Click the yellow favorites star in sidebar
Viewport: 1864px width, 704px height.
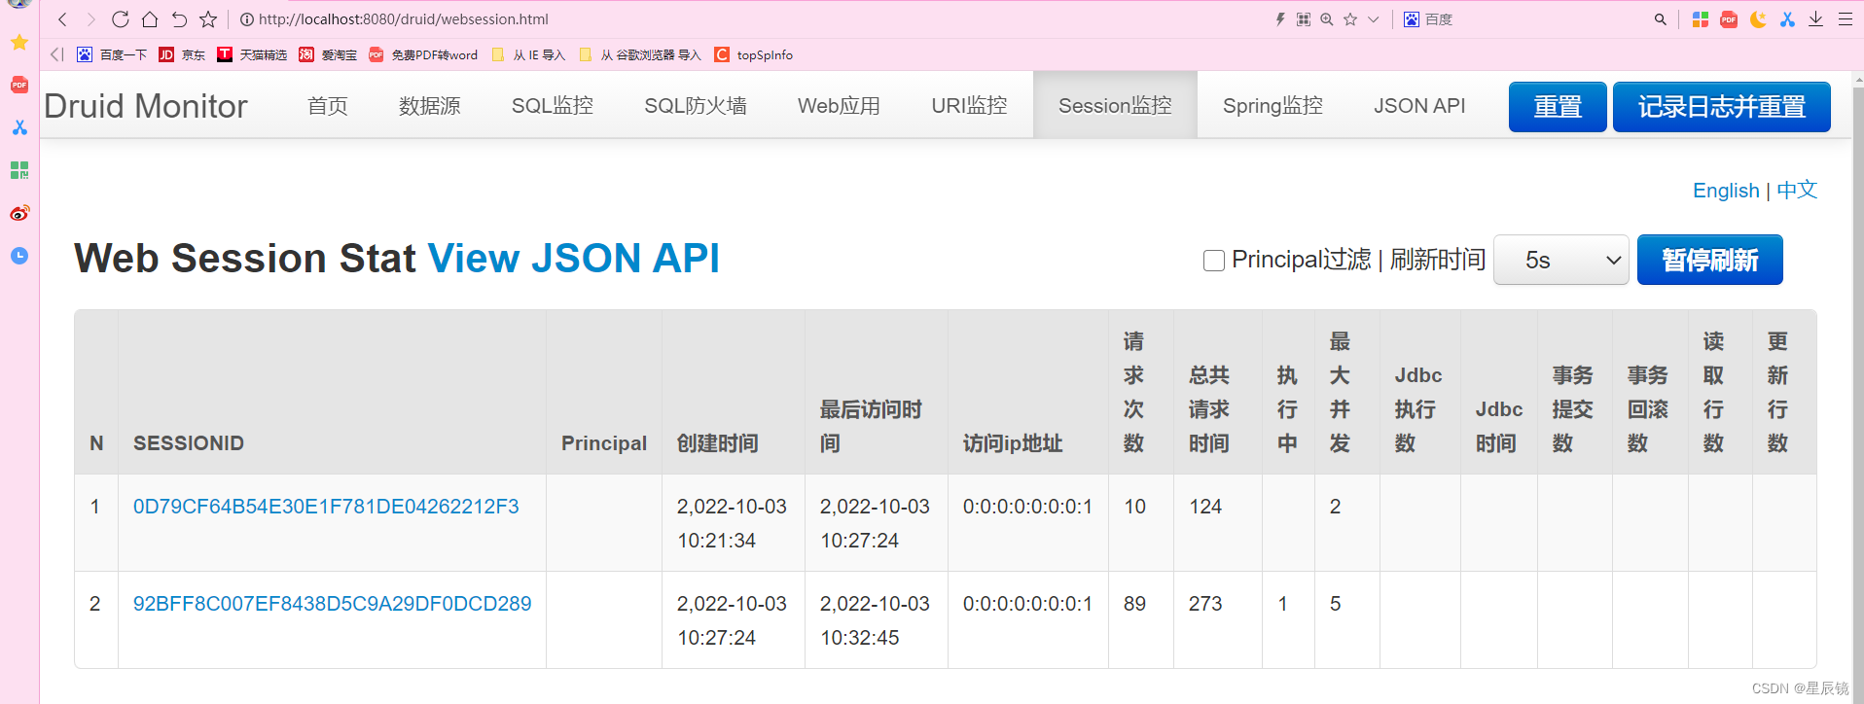pos(19,42)
